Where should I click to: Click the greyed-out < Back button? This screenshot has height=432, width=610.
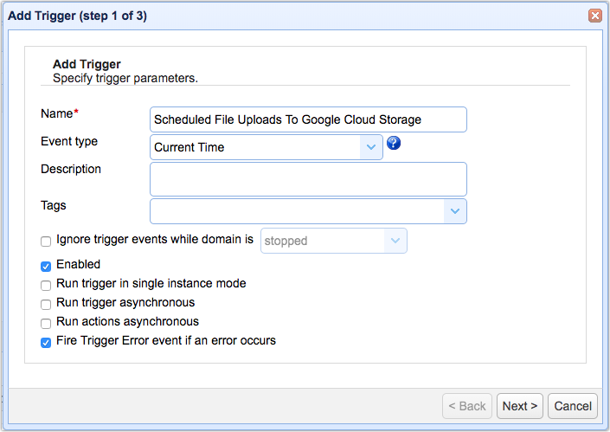pyautogui.click(x=467, y=406)
